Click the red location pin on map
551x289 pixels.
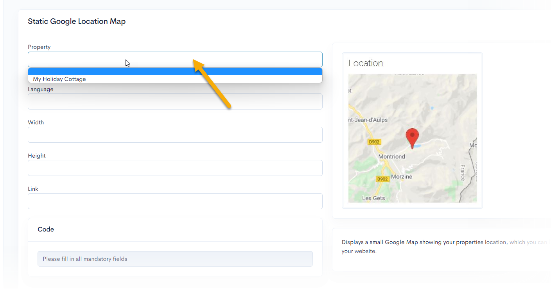click(x=412, y=137)
